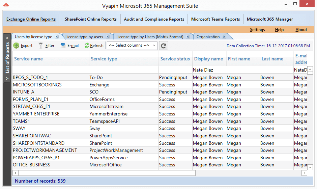Click the Filter button label
Screen dimensions: 317x189
[50, 46]
